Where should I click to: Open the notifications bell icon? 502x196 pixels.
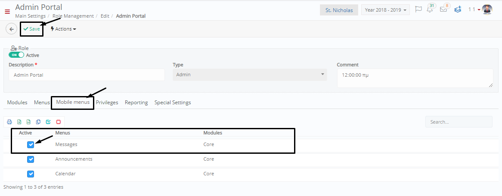click(x=430, y=9)
